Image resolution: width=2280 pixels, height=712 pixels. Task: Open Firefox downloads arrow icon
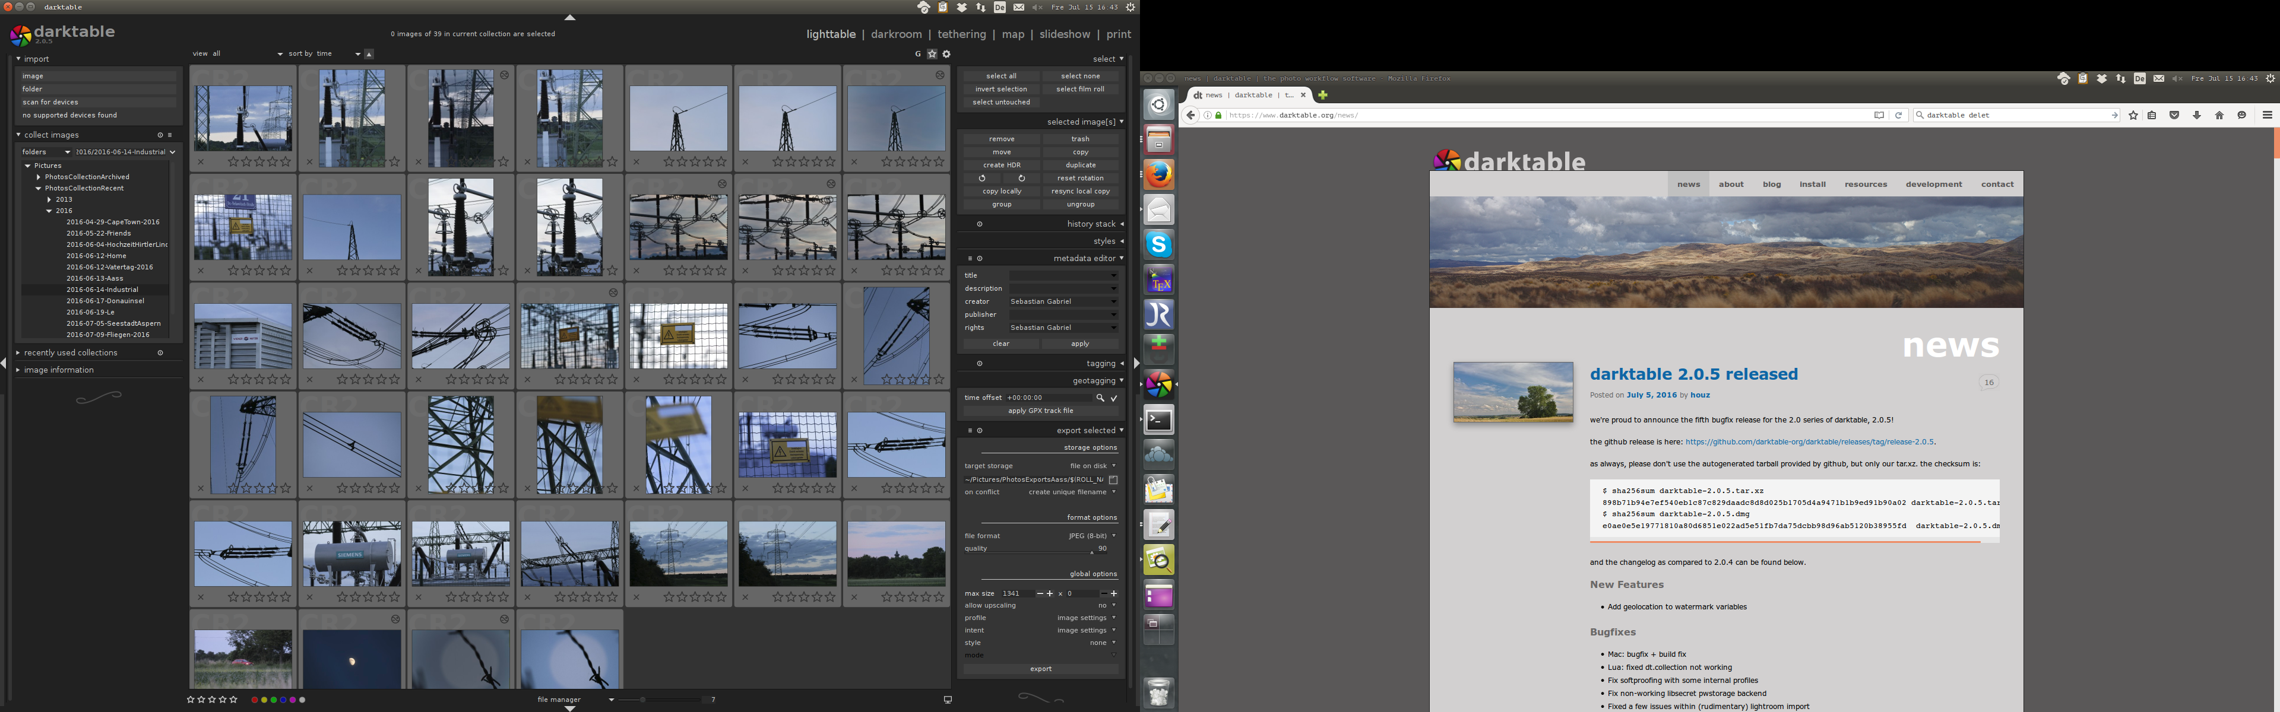tap(2197, 115)
